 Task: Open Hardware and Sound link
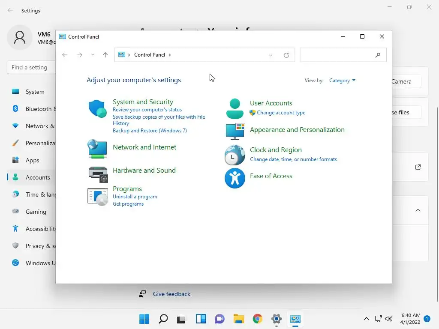pyautogui.click(x=144, y=170)
